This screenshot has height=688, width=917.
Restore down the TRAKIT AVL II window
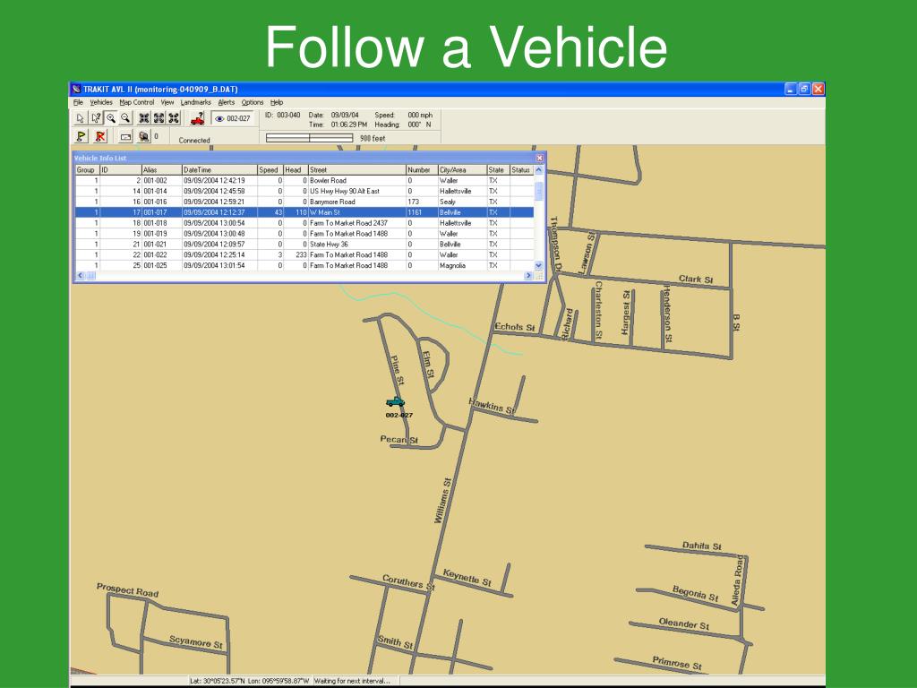click(x=805, y=89)
